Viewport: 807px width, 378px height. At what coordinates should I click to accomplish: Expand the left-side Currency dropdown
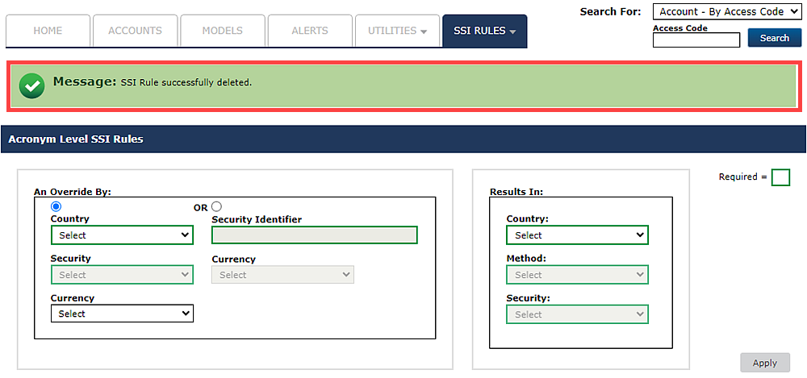122,314
